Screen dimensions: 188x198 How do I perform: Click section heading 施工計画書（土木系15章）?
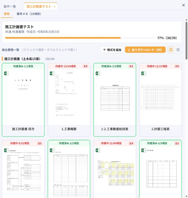[x=22, y=59]
